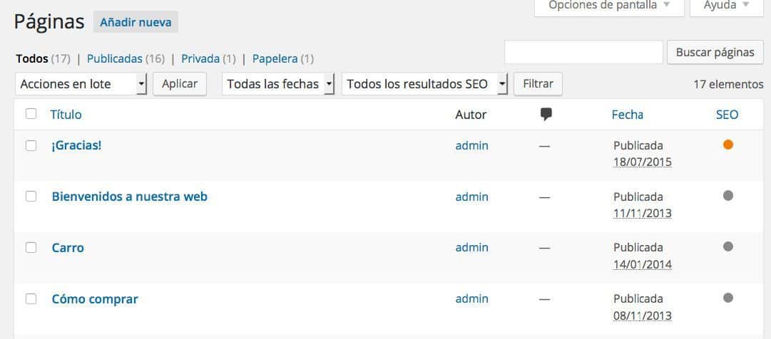
Task: Click the gray SEO dot for Bienvenidos row
Action: tap(727, 196)
